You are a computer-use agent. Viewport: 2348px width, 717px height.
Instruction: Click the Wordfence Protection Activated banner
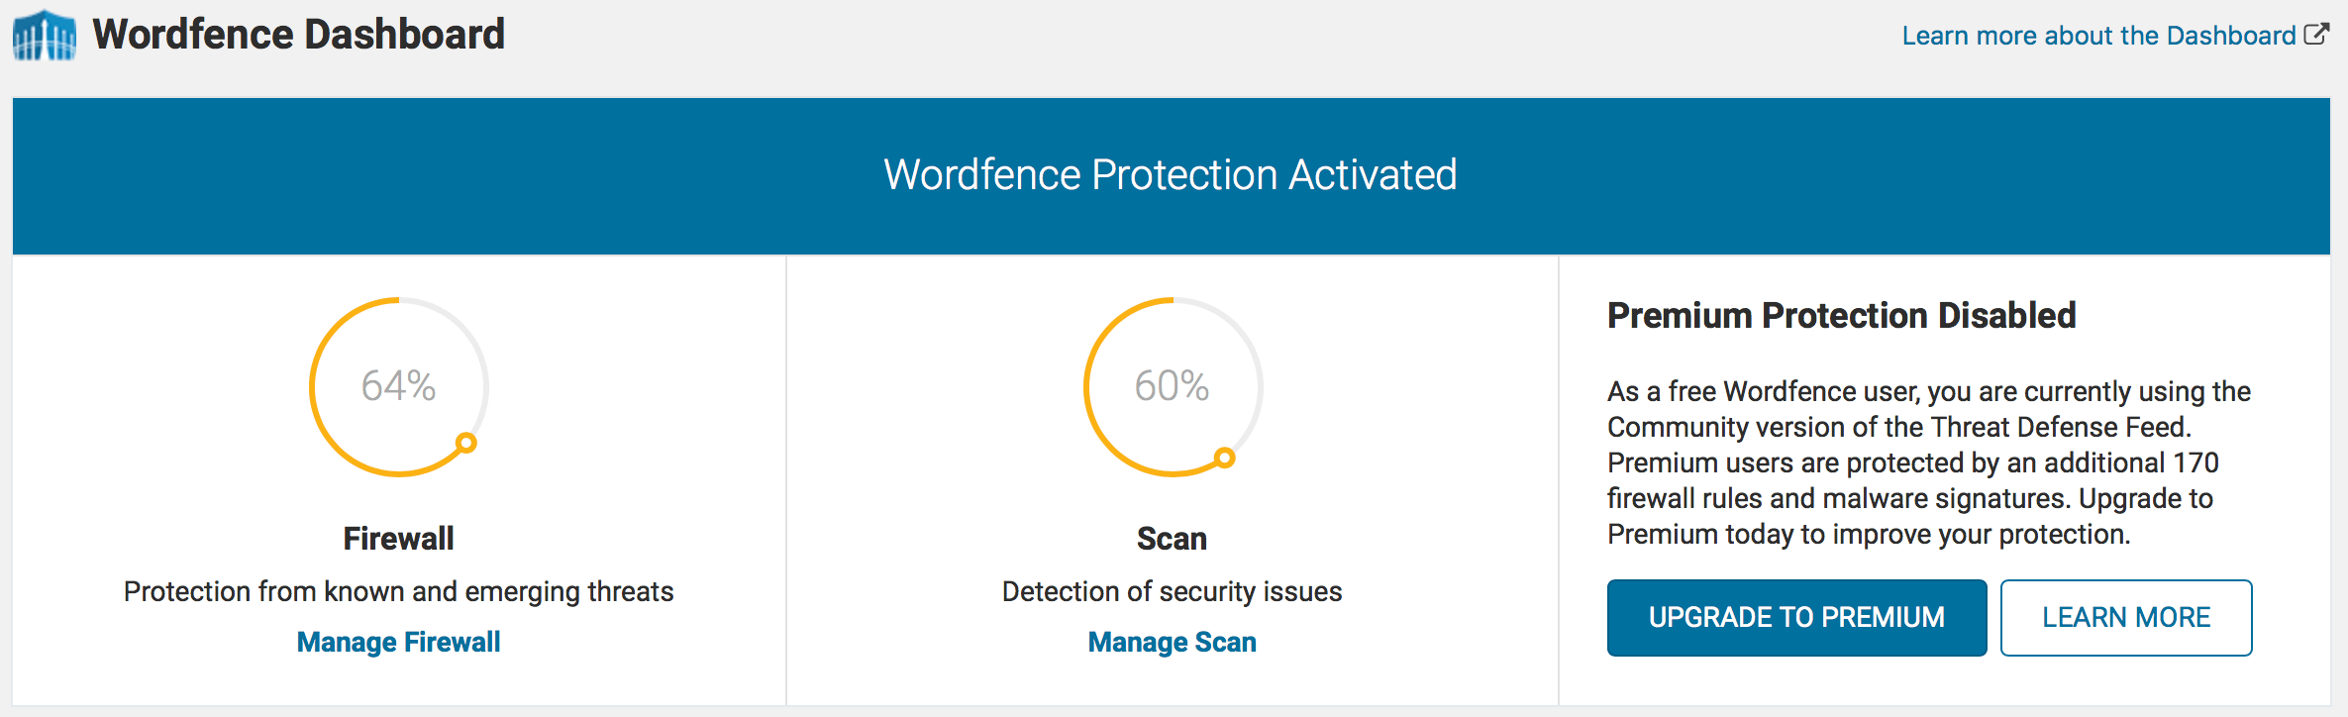(1171, 175)
